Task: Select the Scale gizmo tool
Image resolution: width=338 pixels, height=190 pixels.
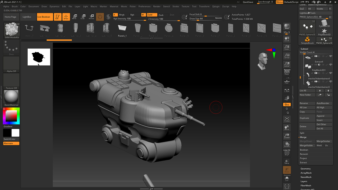Action: (83, 17)
